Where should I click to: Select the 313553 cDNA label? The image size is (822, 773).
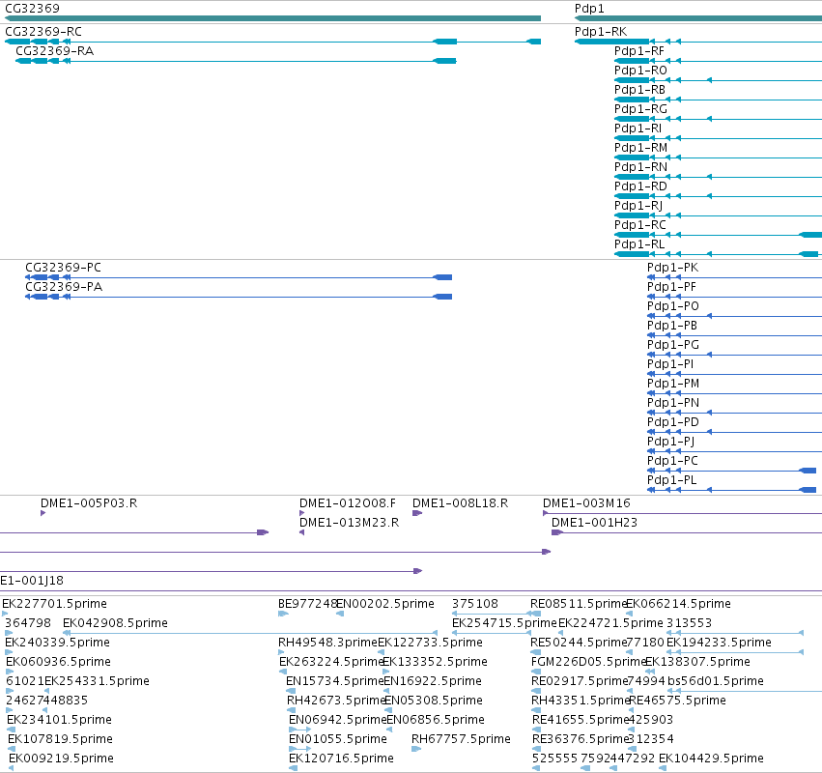pos(689,623)
